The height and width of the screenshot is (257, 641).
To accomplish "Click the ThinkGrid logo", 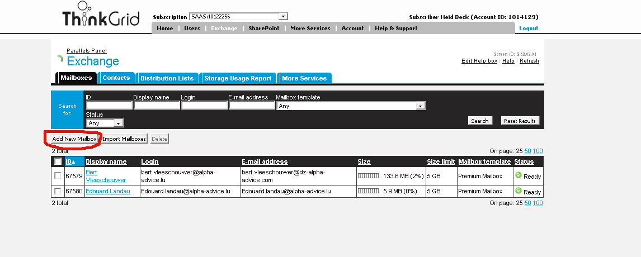I will (101, 15).
